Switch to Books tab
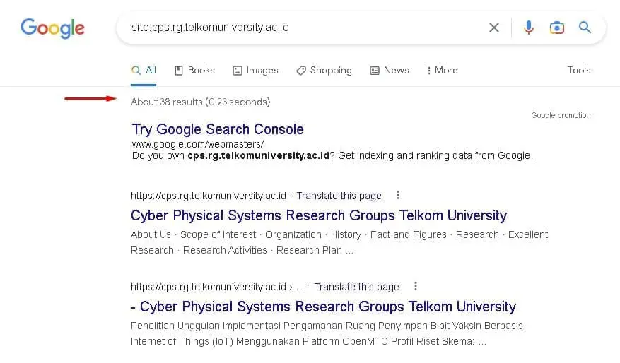620x363 pixels. pos(194,71)
